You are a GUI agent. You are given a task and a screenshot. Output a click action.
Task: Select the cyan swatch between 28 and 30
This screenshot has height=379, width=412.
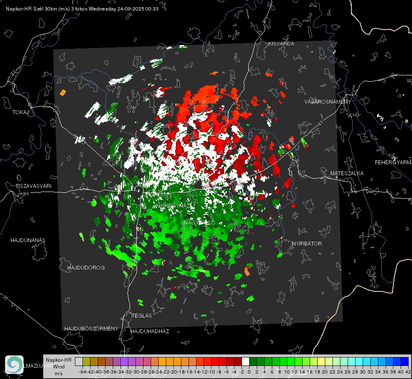click(x=359, y=361)
